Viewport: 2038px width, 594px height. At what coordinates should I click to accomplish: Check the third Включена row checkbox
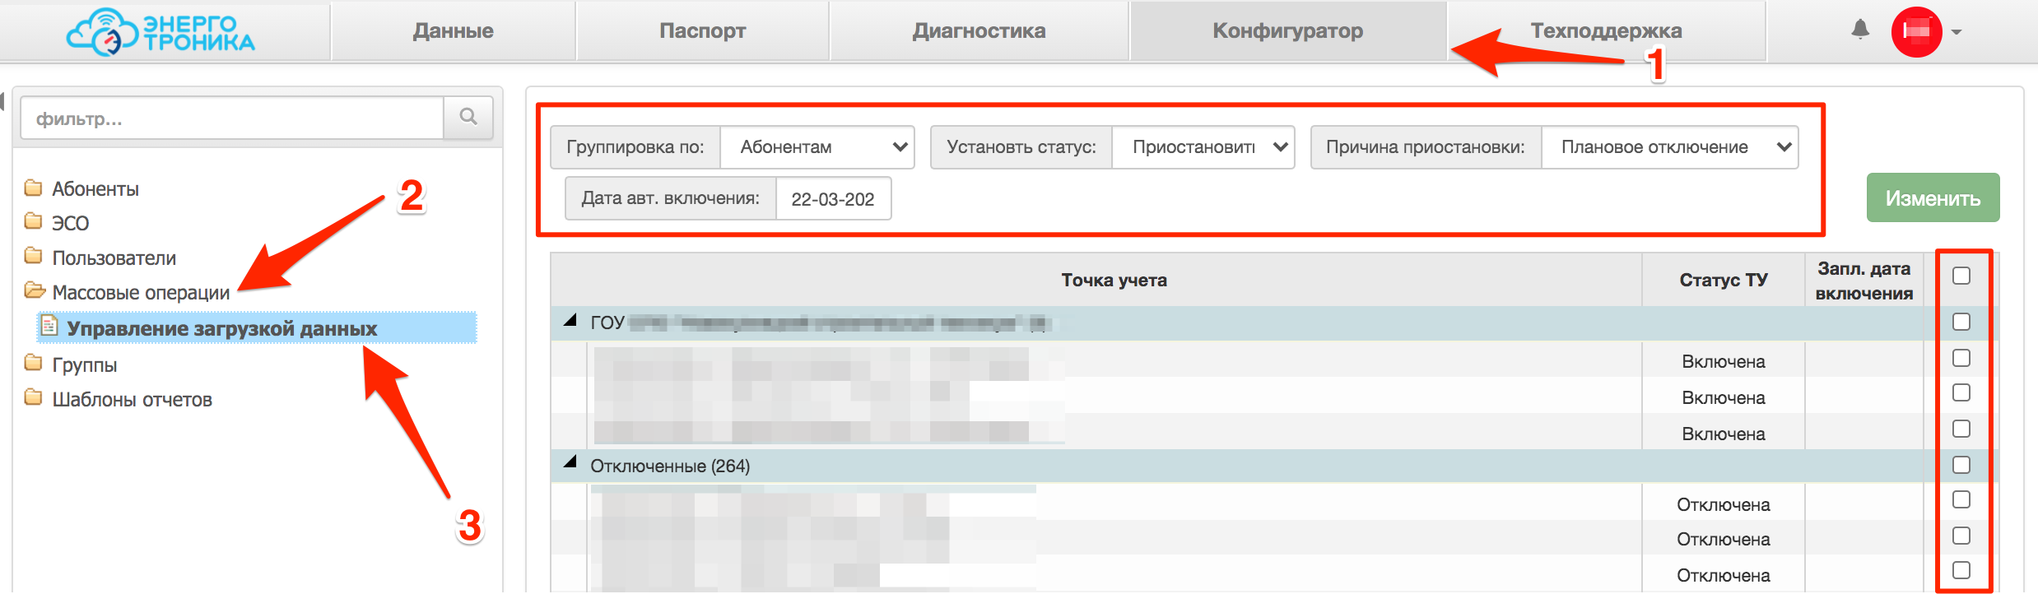pos(1961,429)
